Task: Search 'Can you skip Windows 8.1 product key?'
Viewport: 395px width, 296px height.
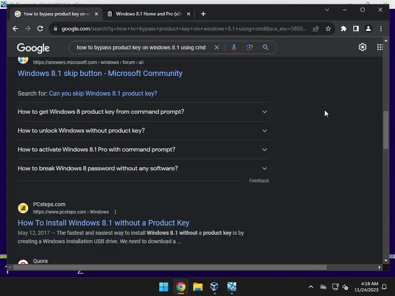Action: click(103, 93)
